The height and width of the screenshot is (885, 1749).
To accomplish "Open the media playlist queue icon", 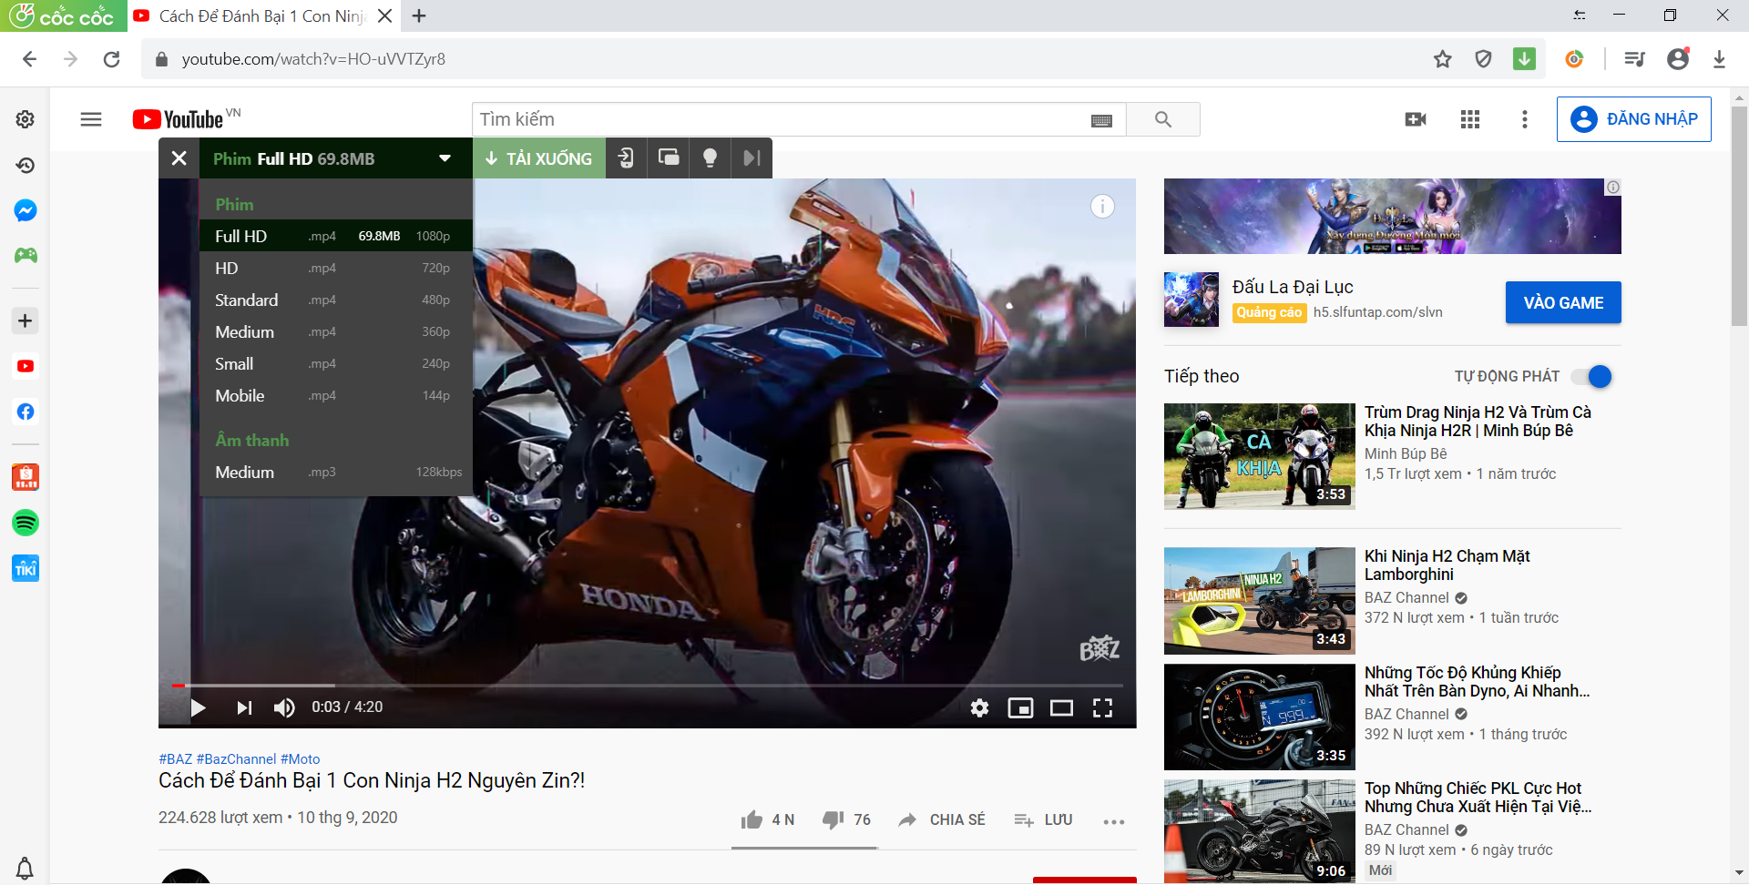I will coord(1635,59).
